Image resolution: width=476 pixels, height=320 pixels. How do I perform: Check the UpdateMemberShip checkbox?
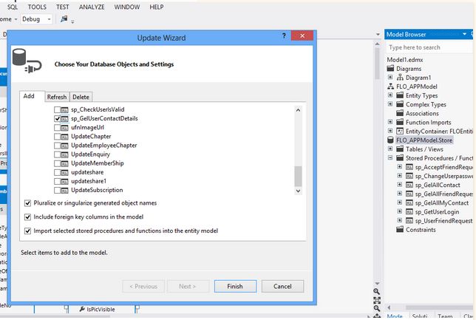click(x=57, y=163)
